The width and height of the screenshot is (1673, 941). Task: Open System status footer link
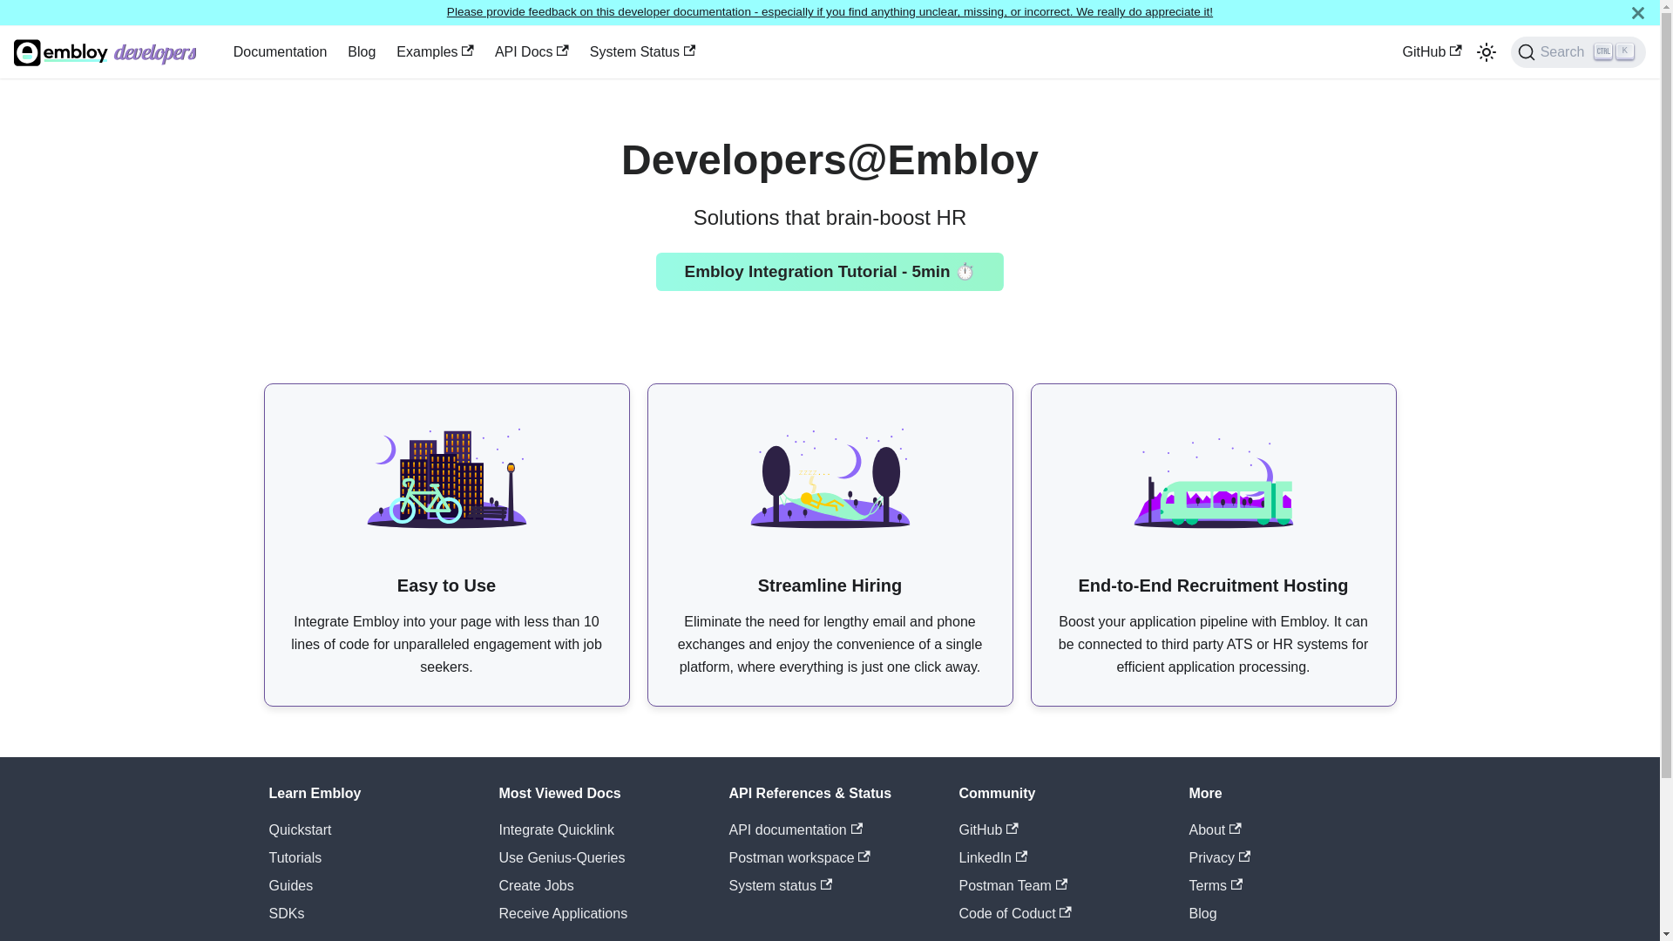780,886
